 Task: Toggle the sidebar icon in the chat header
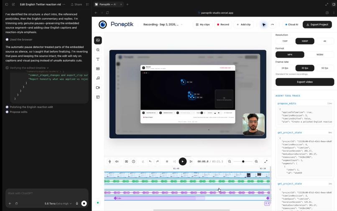7,4
